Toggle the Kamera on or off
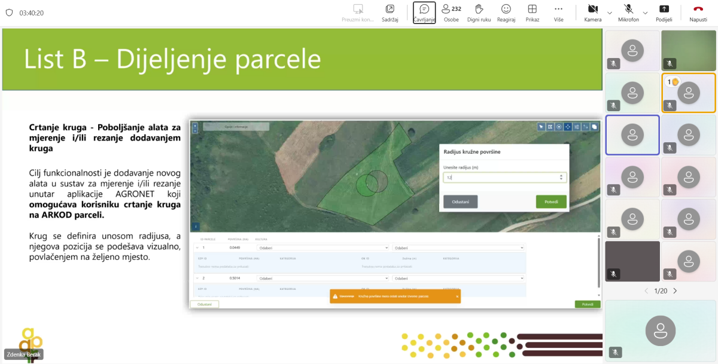The height and width of the screenshot is (364, 718). (x=593, y=13)
